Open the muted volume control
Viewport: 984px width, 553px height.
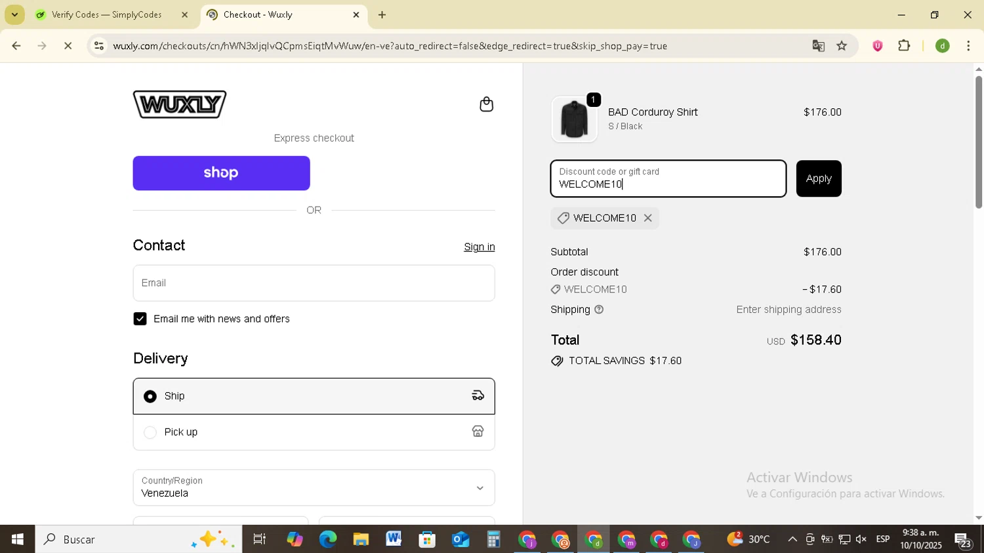coord(861,539)
